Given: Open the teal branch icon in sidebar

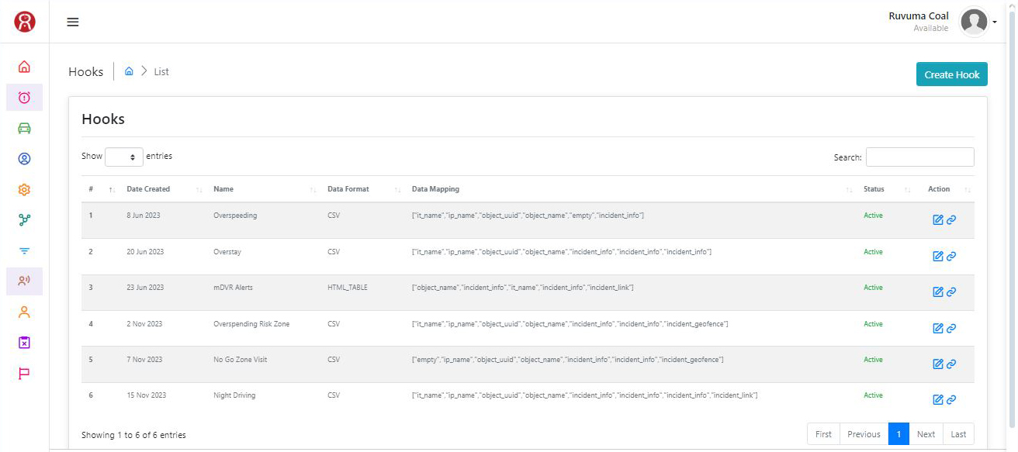Looking at the screenshot, I should click(x=24, y=220).
